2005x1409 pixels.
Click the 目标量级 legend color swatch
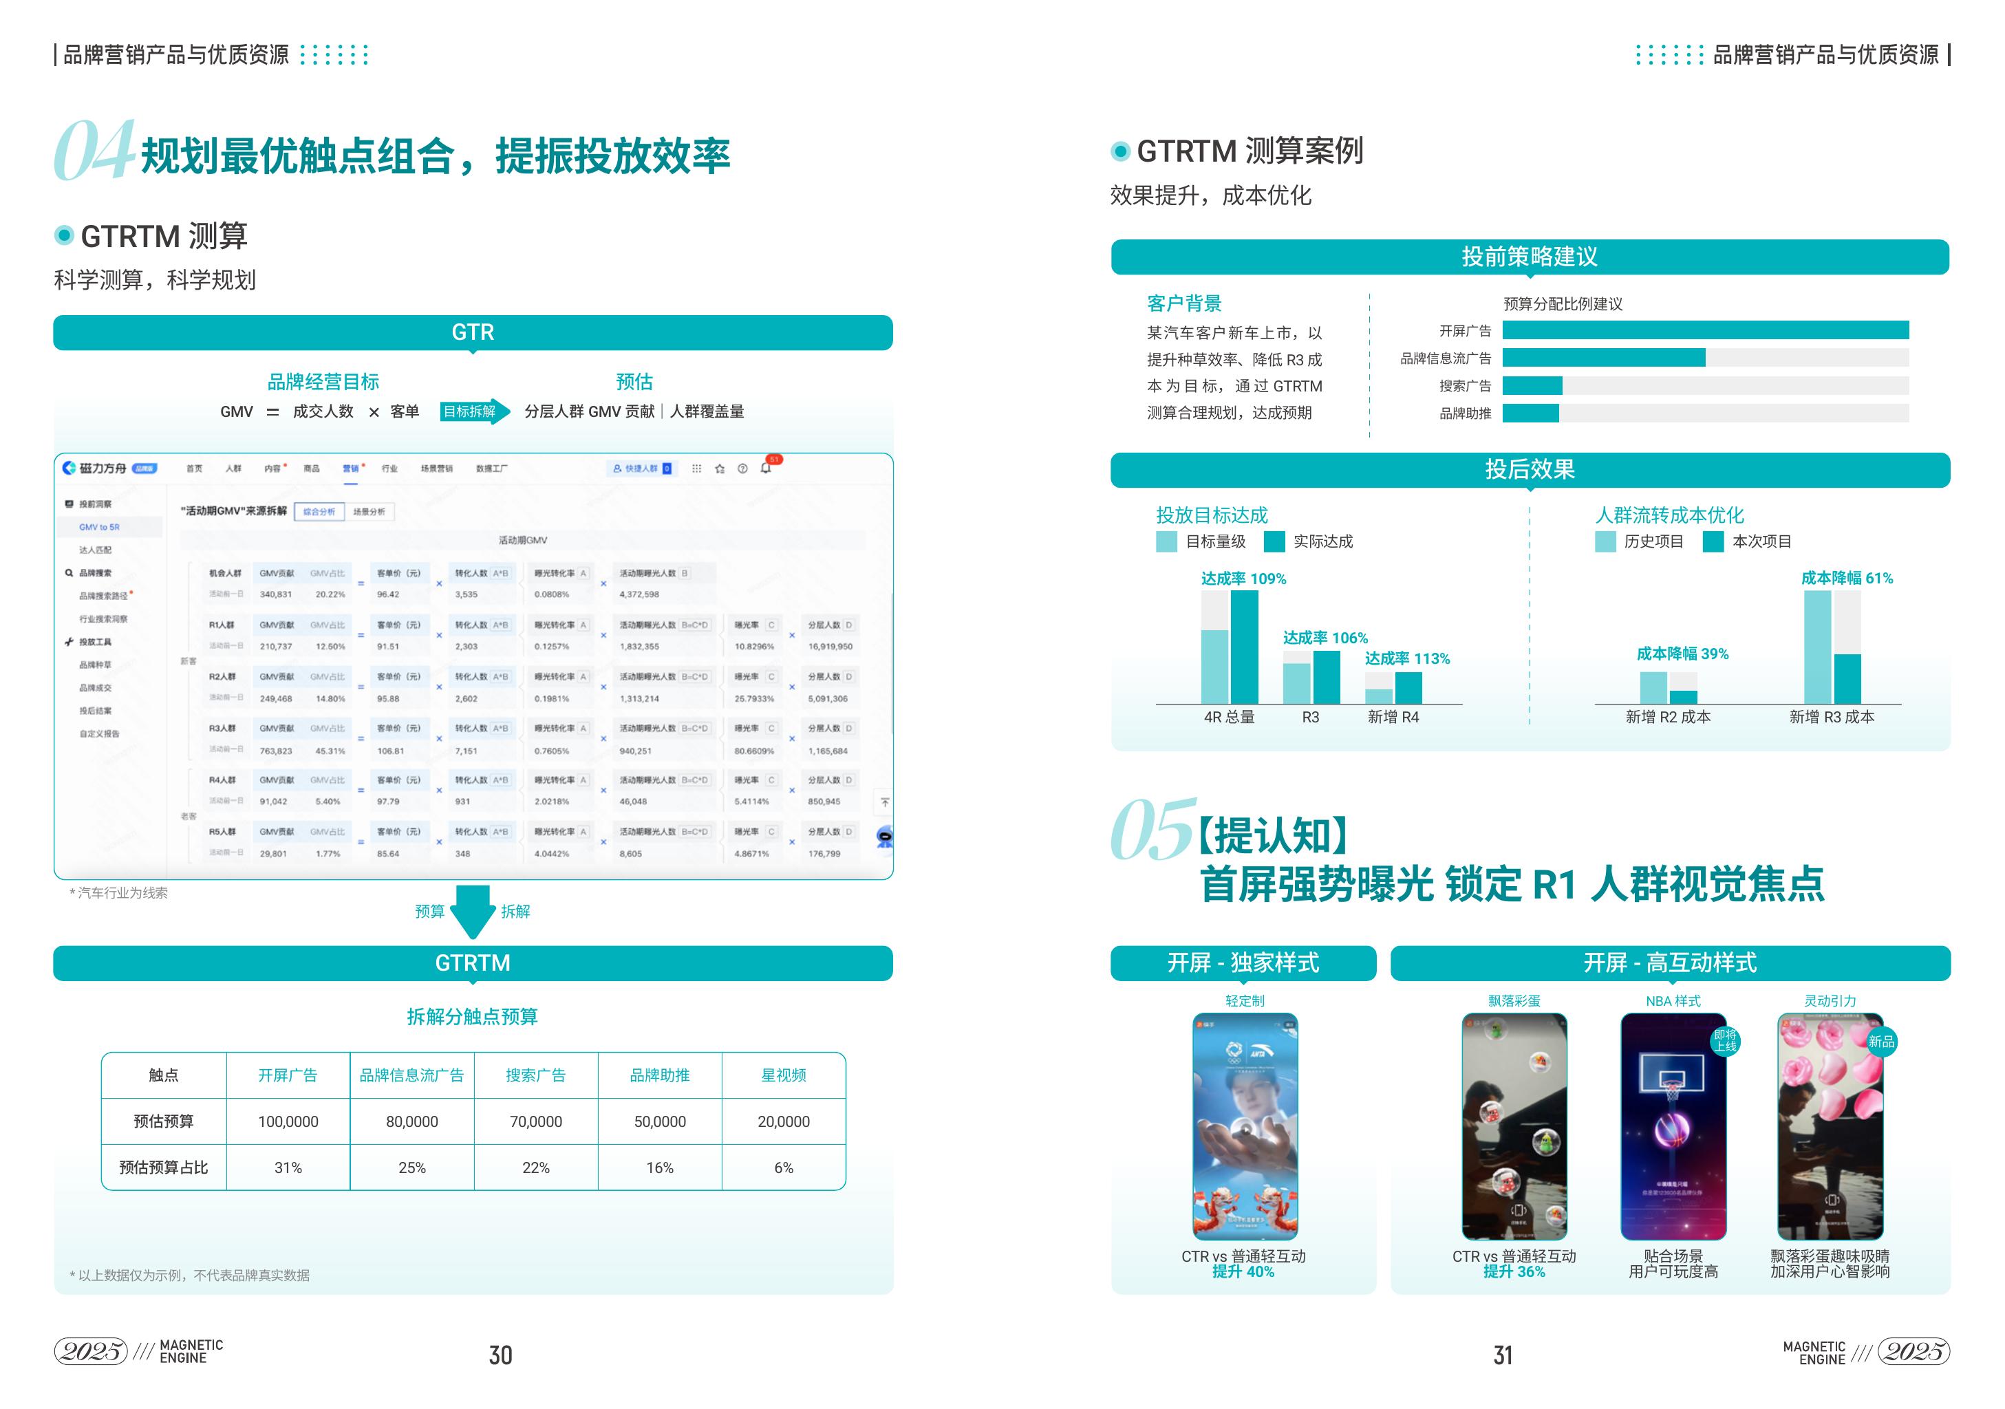click(1167, 541)
